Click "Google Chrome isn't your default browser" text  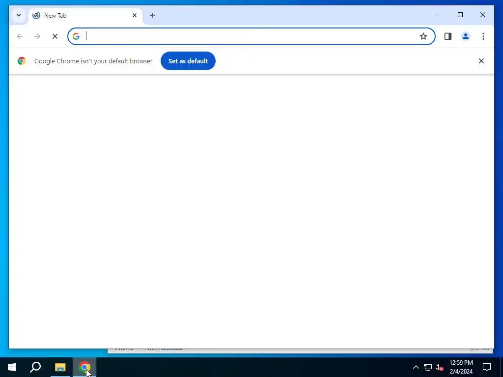tap(93, 61)
